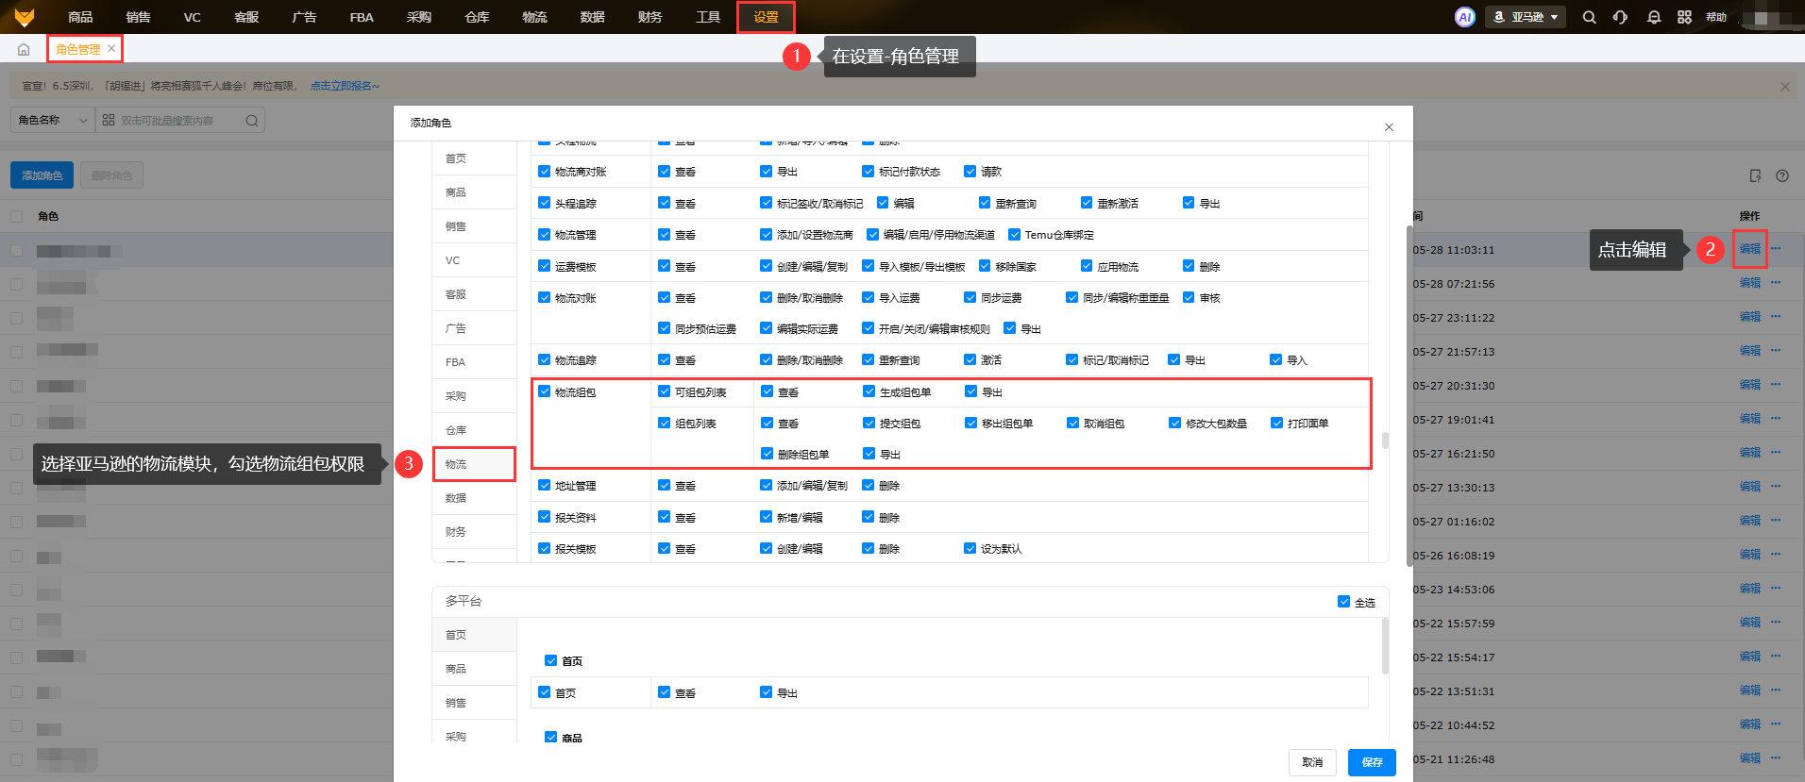This screenshot has height=782, width=1805.
Task: Open more actions for the 05-28 07:21:56 row
Action: pyautogui.click(x=1776, y=283)
